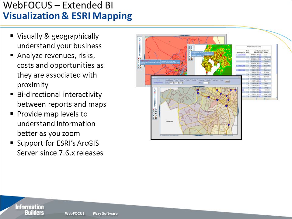Open the Show dropdown in street map window

[206, 83]
